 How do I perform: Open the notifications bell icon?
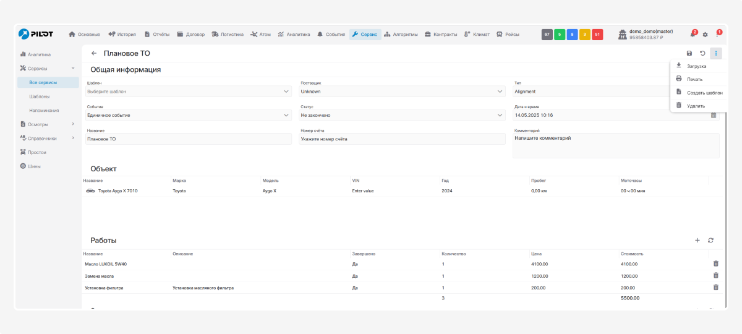(x=693, y=35)
